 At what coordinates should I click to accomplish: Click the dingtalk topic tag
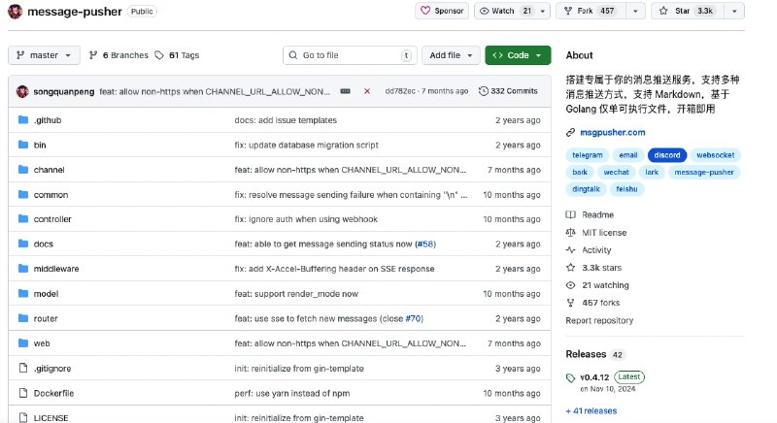[586, 189]
